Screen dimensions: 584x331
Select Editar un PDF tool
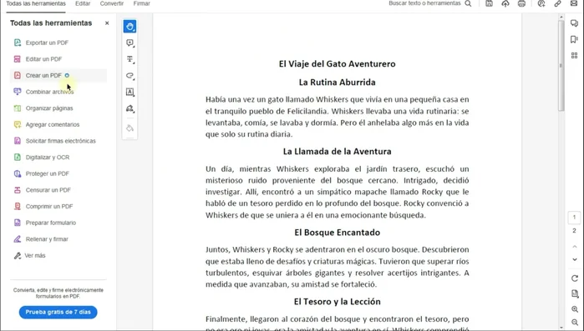pyautogui.click(x=58, y=59)
